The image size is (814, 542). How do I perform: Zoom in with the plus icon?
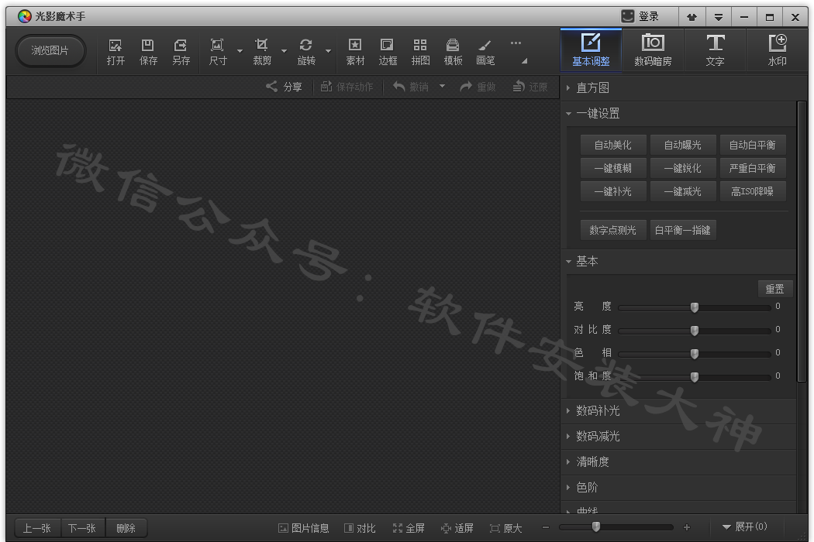click(x=687, y=527)
